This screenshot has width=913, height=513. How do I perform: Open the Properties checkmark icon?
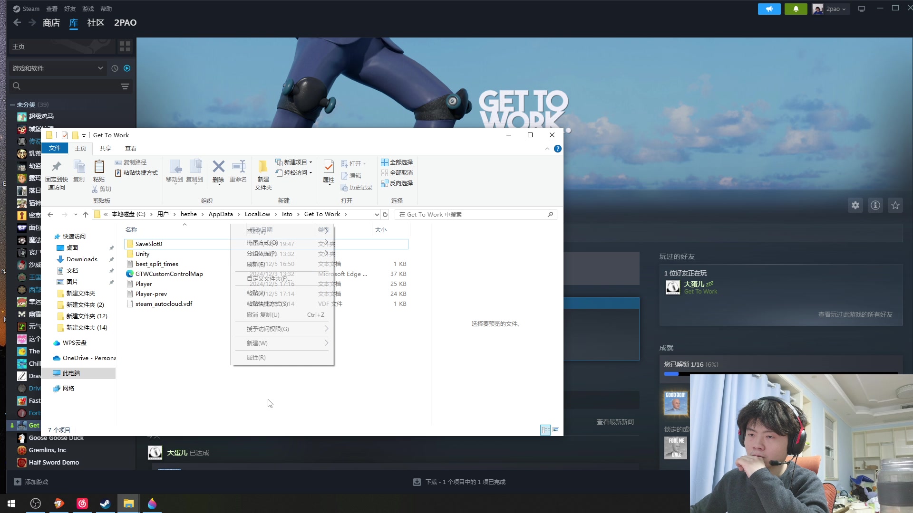tap(329, 167)
